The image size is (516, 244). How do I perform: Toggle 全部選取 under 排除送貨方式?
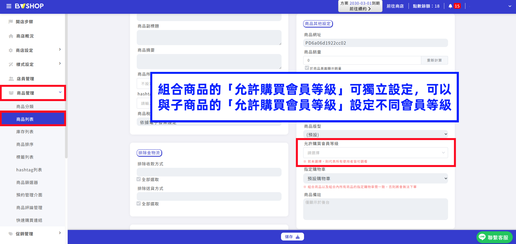tap(139, 203)
